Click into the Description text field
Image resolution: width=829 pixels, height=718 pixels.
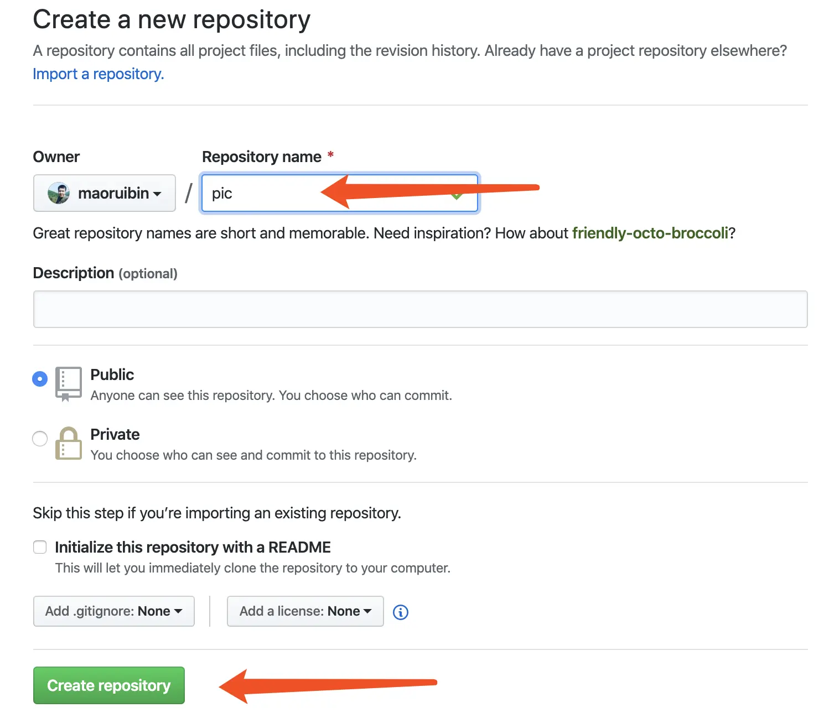[x=420, y=309]
